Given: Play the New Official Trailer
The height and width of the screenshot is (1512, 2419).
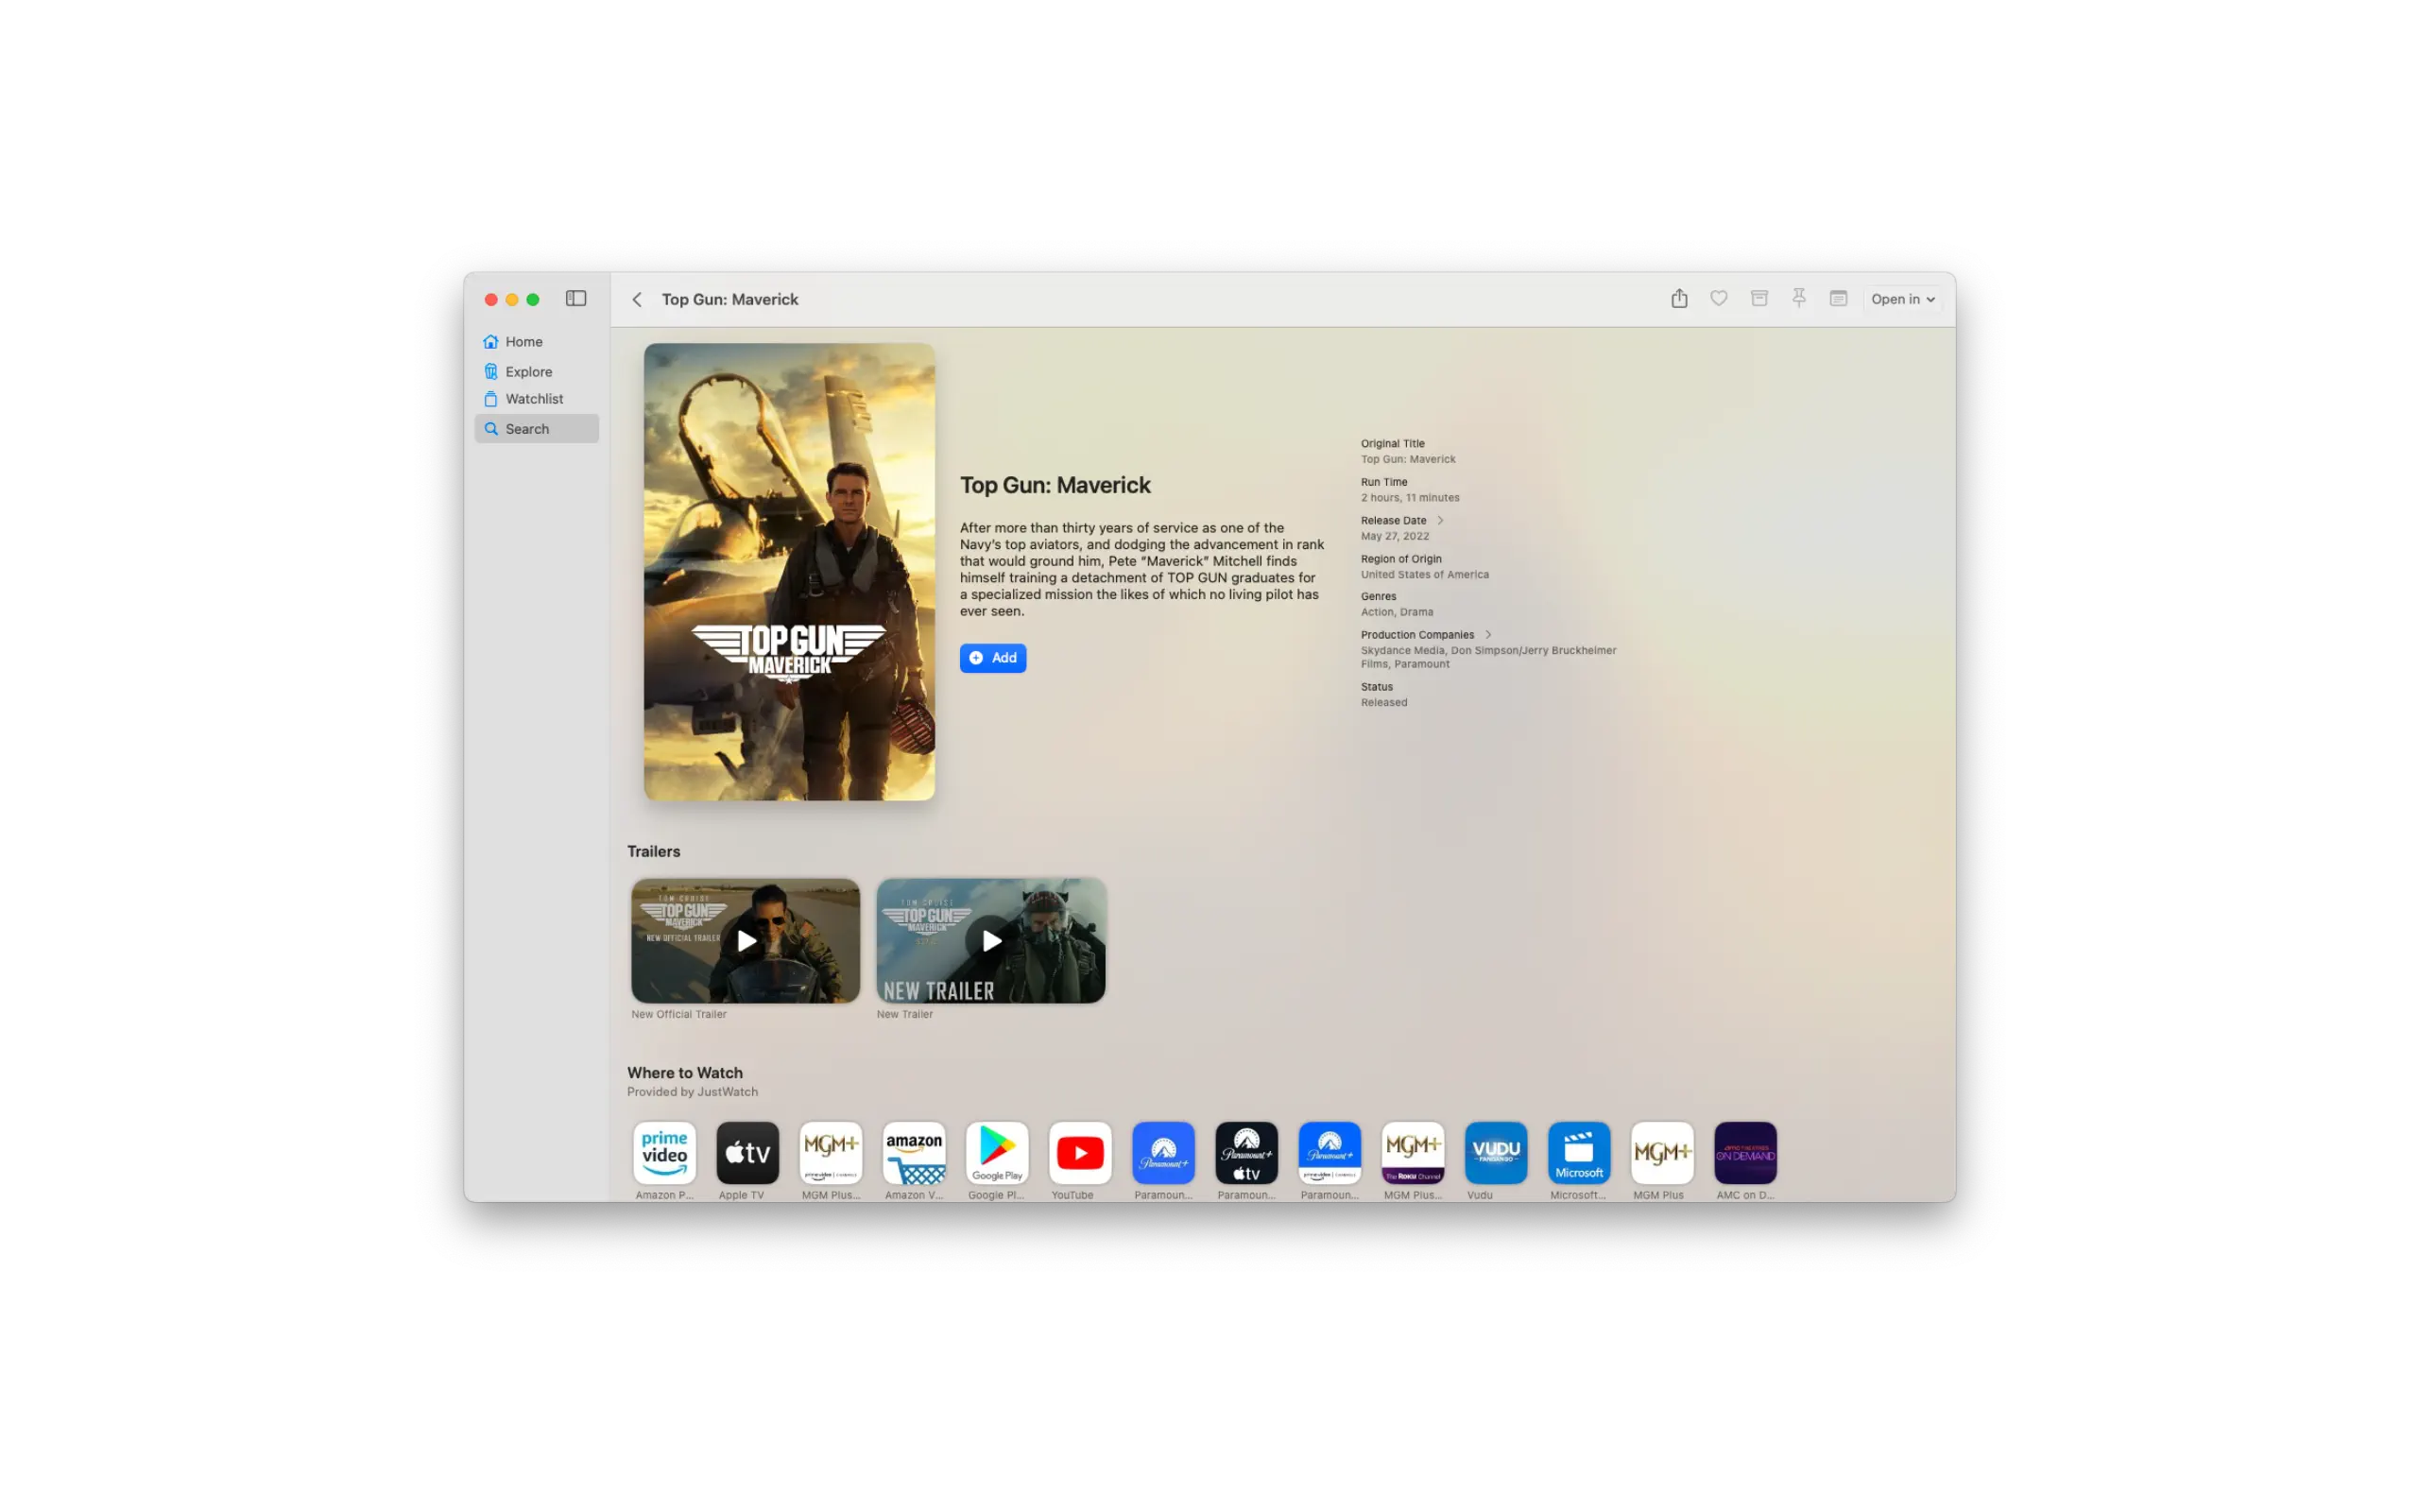Looking at the screenshot, I should pos(746,941).
